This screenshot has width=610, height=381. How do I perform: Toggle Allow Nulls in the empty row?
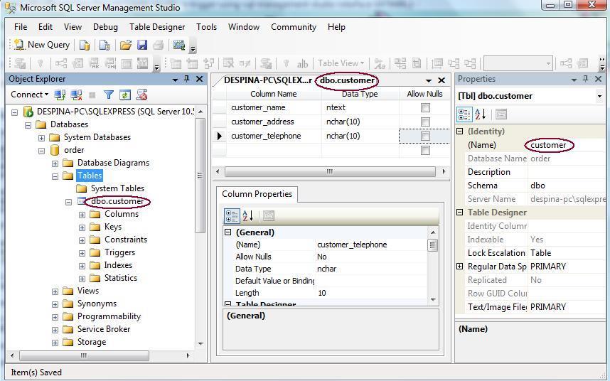point(425,150)
